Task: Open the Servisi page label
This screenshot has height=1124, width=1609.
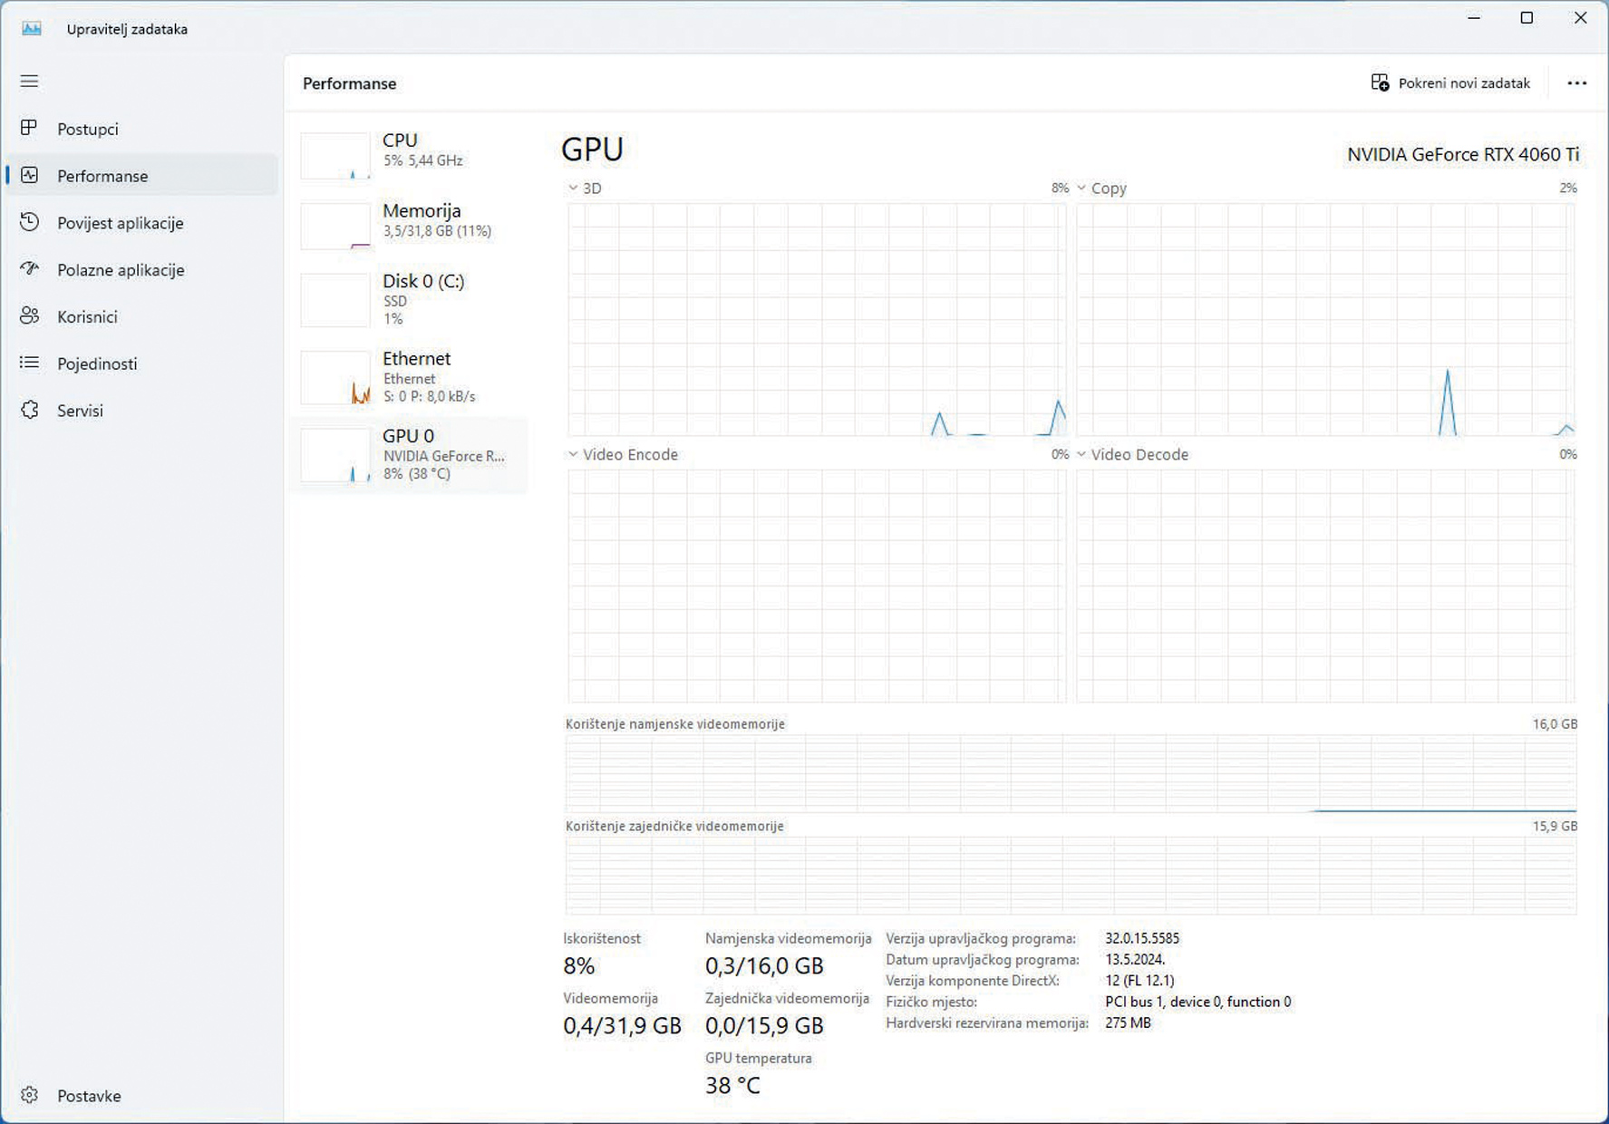Action: coord(80,411)
